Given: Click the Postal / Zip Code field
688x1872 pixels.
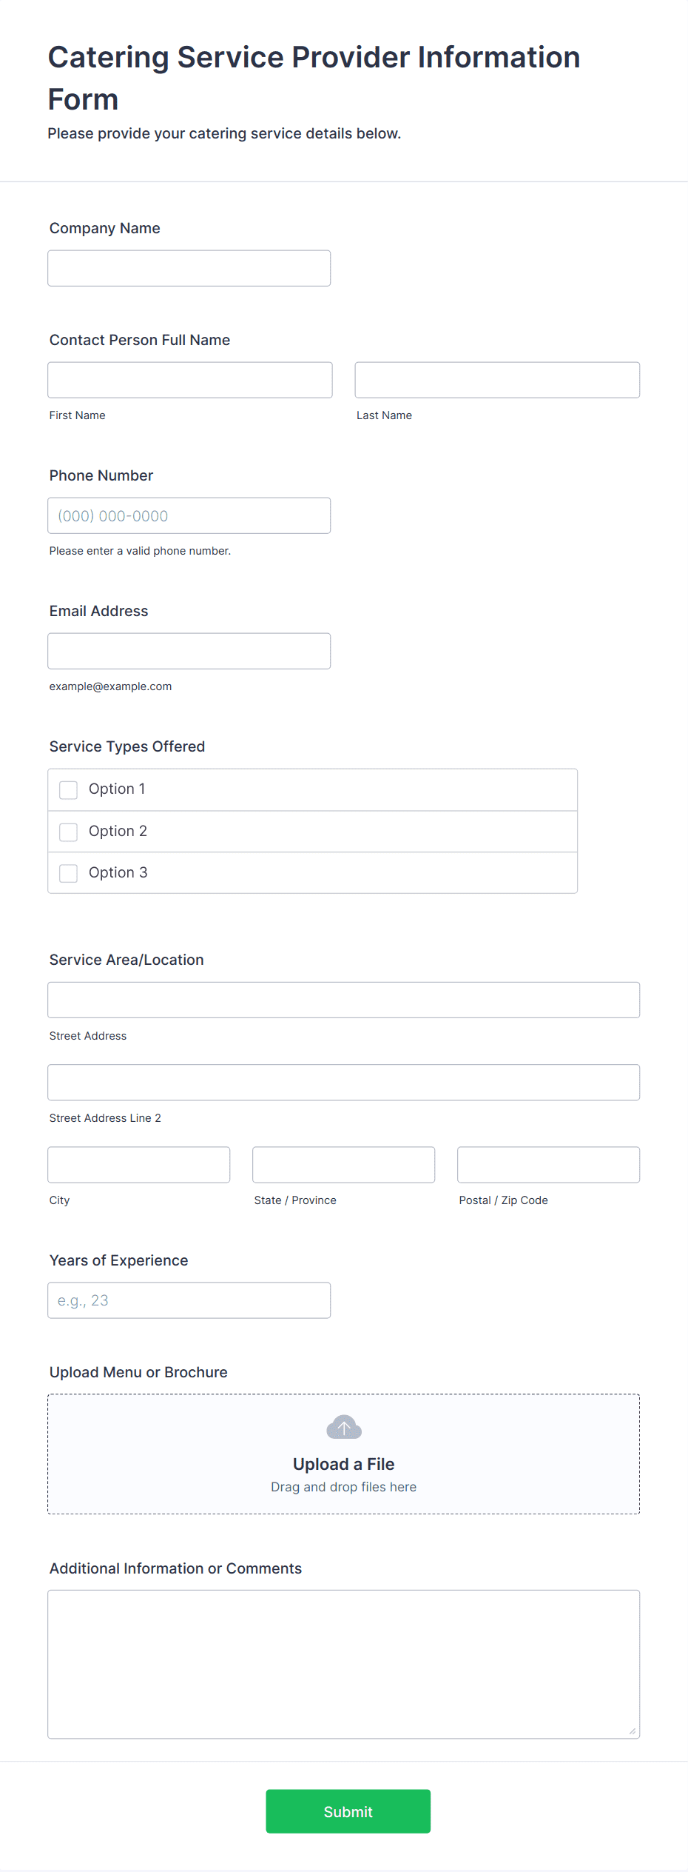Looking at the screenshot, I should click(549, 1165).
